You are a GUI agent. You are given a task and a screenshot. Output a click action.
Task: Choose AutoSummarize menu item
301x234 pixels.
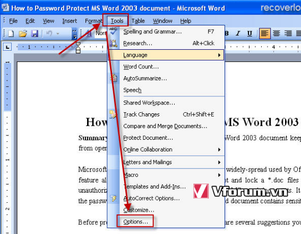click(166, 78)
